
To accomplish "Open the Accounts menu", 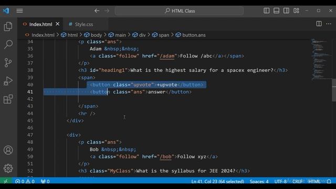I will point(8,150).
